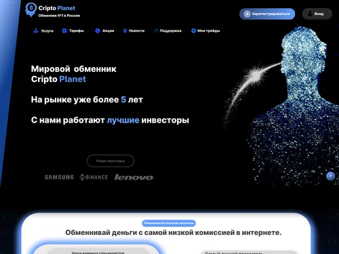This screenshot has height=254, width=339.
Task: Click the blue pill label above the commission heading
Action: [x=169, y=223]
